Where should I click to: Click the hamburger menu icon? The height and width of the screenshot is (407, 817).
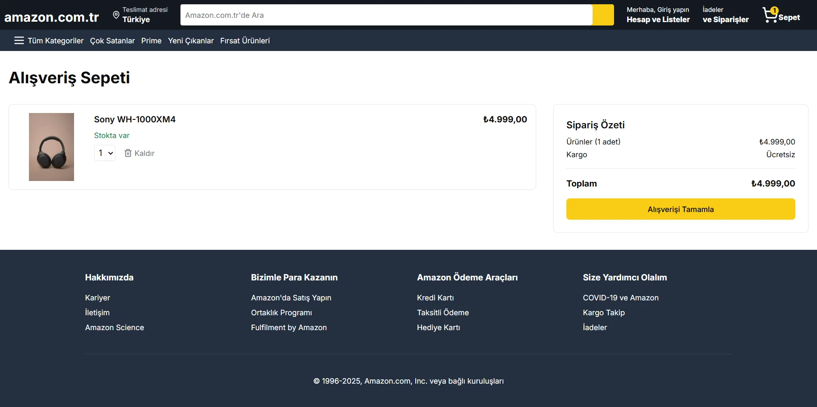coord(19,40)
